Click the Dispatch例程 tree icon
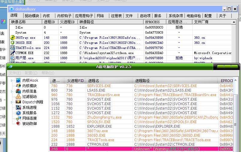The image size is (241, 152). pos(18,102)
